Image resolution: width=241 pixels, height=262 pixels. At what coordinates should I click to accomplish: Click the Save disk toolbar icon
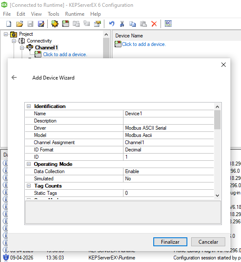point(30,24)
